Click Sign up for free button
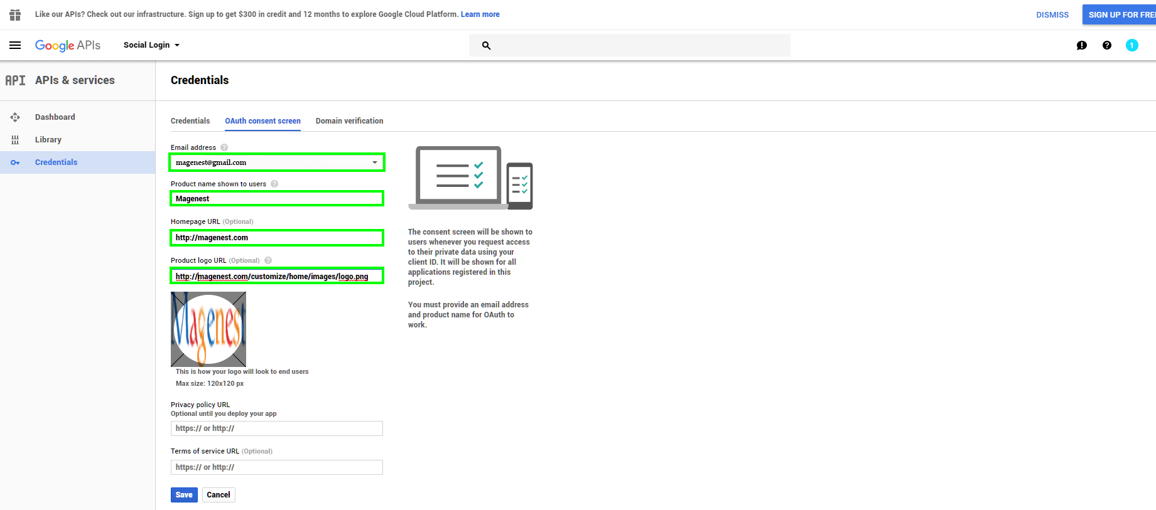Screen dimensions: 1156x510 point(1119,15)
